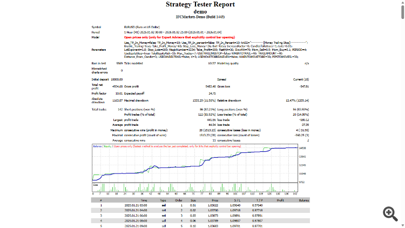Select the Profit column header
This screenshot has width=405, height=228.
click(x=280, y=200)
